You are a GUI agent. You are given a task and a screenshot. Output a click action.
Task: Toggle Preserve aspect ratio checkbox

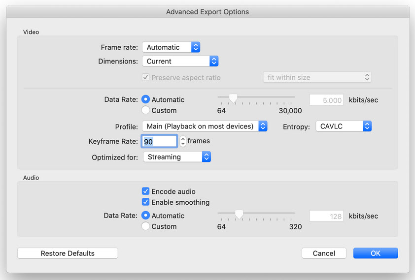[146, 77]
